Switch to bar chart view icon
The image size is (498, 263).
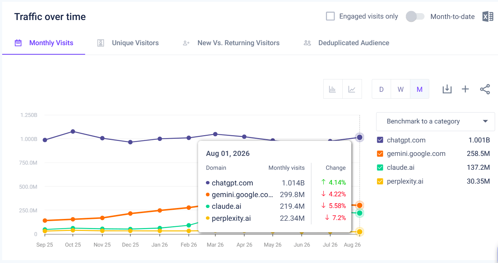pyautogui.click(x=333, y=89)
